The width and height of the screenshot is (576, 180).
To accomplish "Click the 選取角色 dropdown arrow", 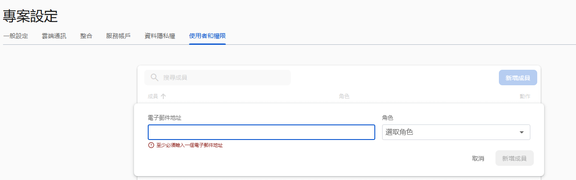I will (x=522, y=132).
